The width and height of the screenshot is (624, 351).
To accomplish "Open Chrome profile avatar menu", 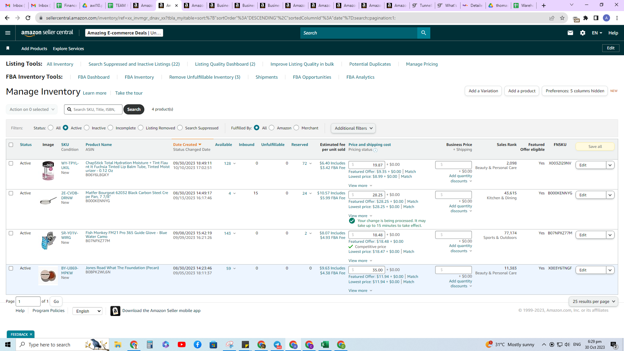I will [x=606, y=18].
